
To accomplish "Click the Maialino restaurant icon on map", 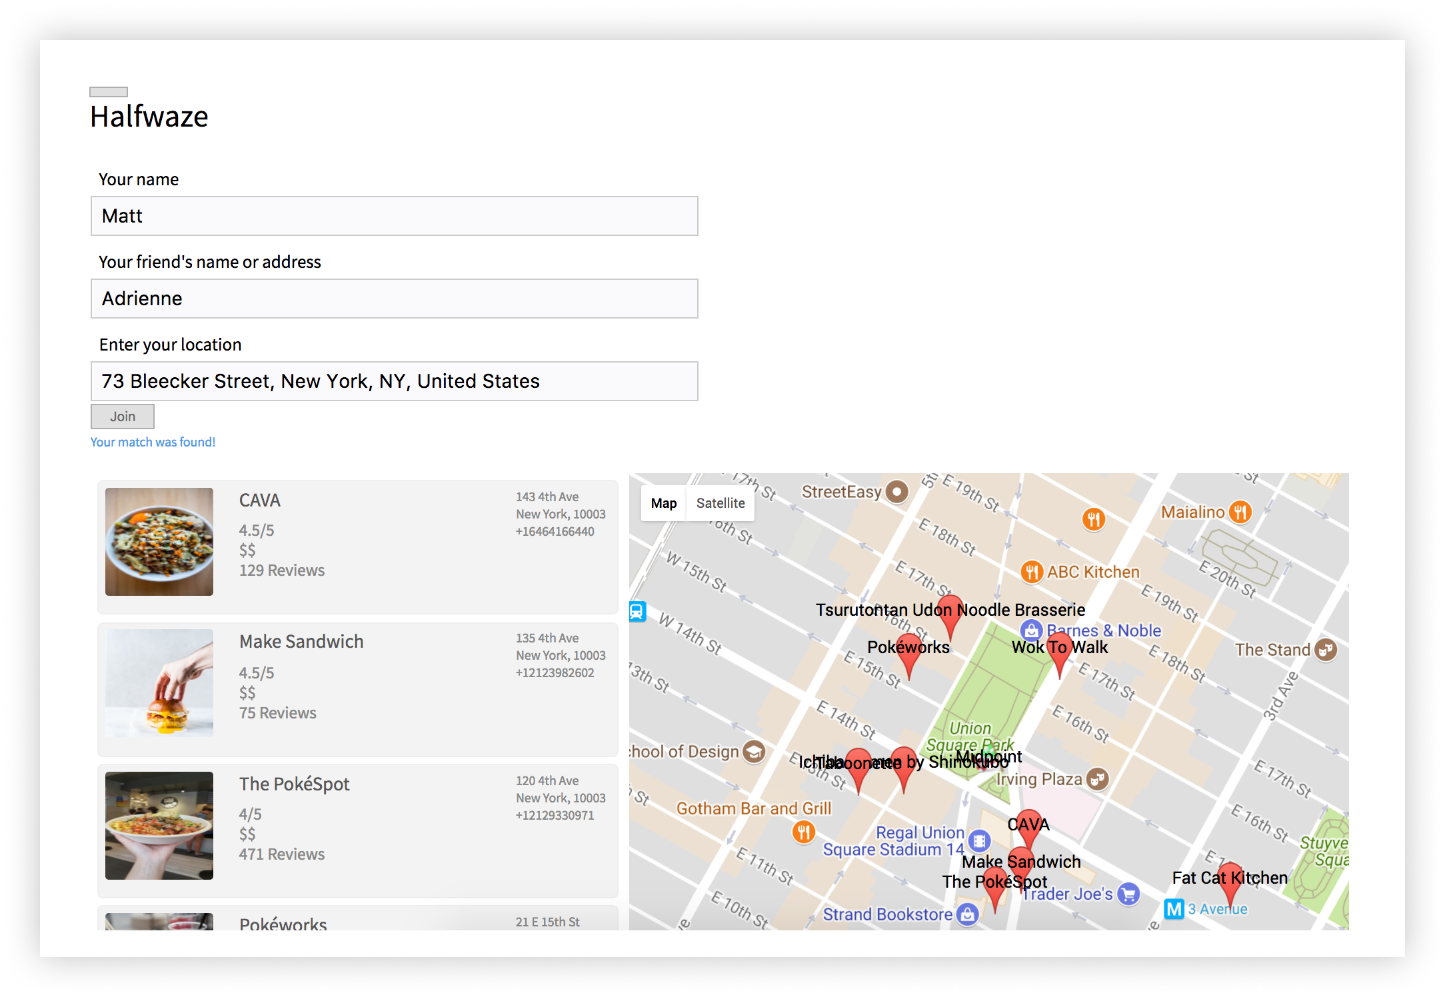I will pos(1240,512).
